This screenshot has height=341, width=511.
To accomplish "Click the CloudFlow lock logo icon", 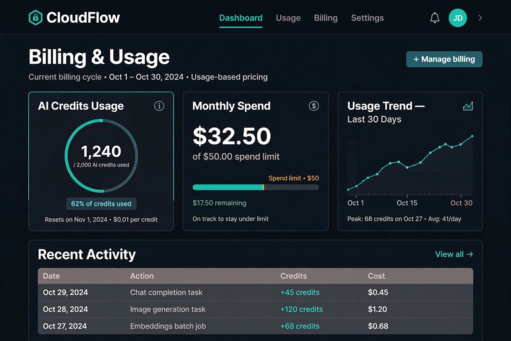I will tap(35, 18).
